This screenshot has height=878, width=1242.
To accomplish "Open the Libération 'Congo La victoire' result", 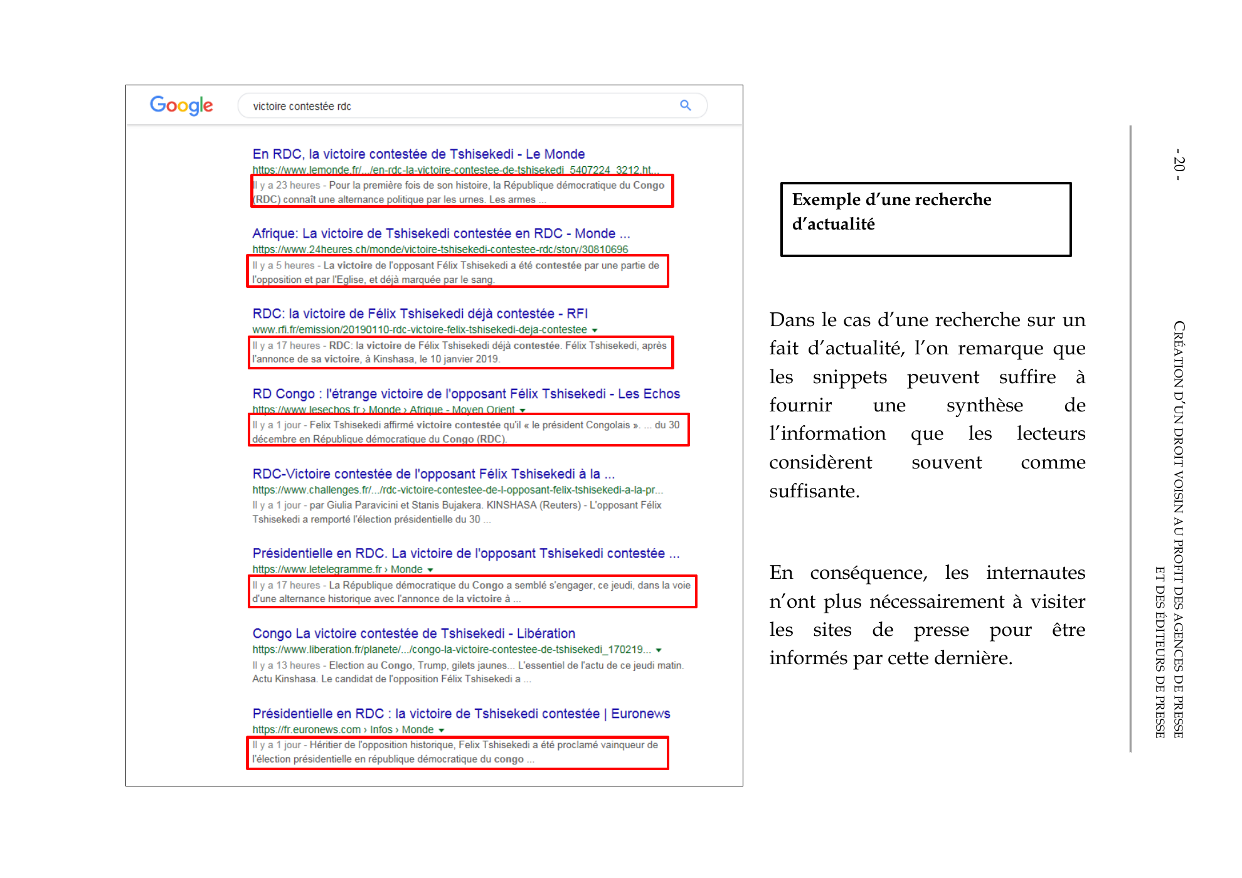I will tap(414, 633).
